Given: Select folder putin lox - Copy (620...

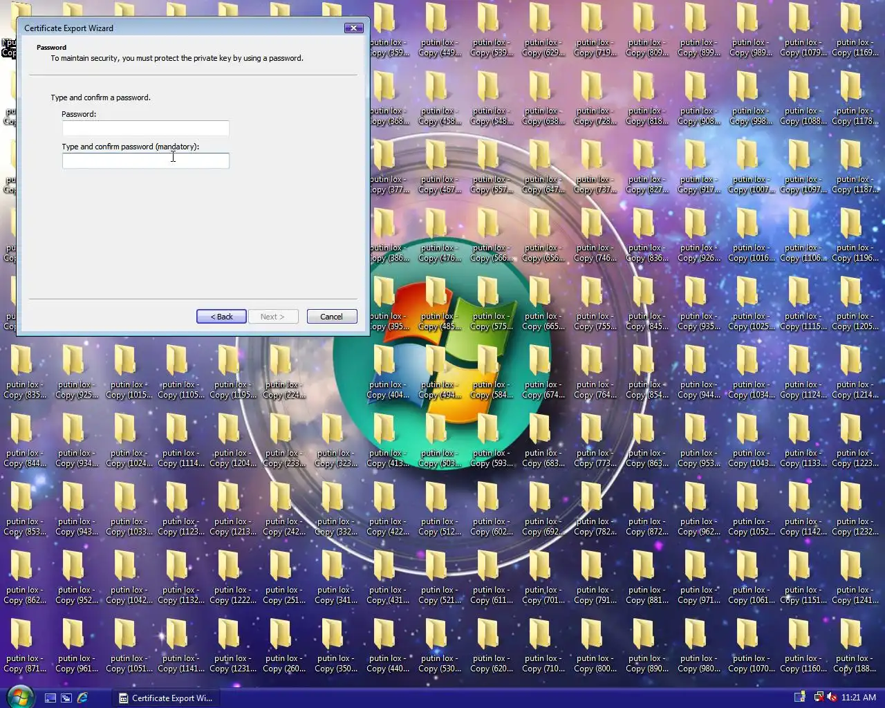Looking at the screenshot, I should (x=492, y=646).
